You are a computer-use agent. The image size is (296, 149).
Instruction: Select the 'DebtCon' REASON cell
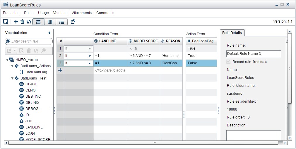(171, 63)
